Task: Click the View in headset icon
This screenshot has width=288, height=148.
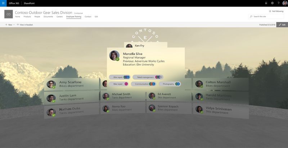Action: (18, 24)
